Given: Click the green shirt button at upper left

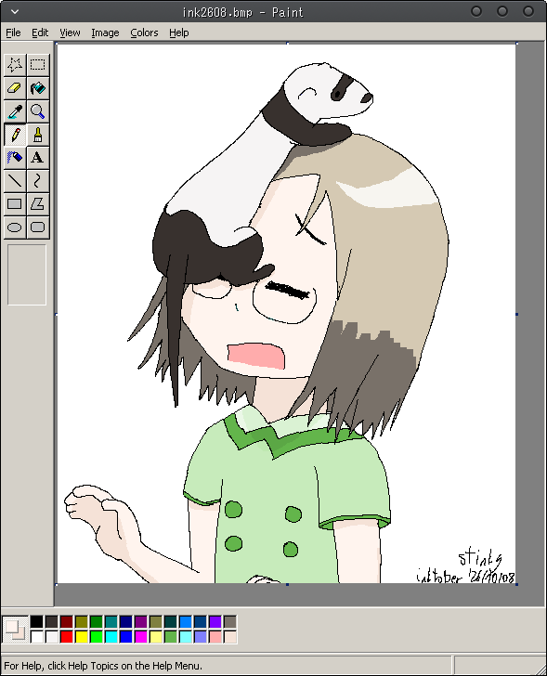Looking at the screenshot, I should click(234, 510).
